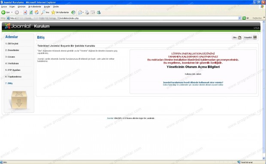
Task: Click the version number 1.5.21 text
Action: 257,28
